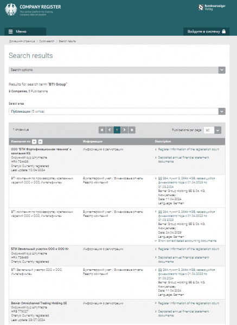Open Publications per page dropdown
Viewport: 237px width, 325px height.
coord(212,130)
